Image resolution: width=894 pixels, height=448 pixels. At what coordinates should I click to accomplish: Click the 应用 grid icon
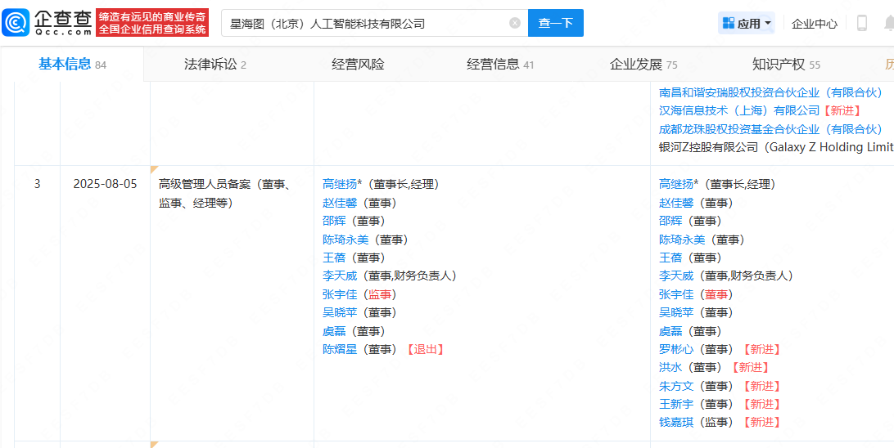(x=728, y=24)
